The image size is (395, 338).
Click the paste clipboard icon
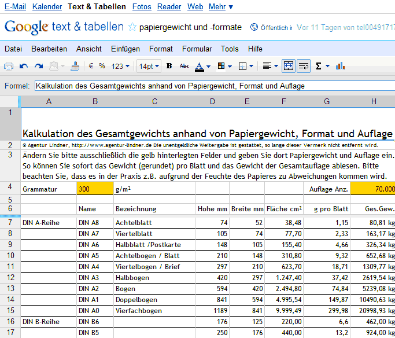coord(54,67)
